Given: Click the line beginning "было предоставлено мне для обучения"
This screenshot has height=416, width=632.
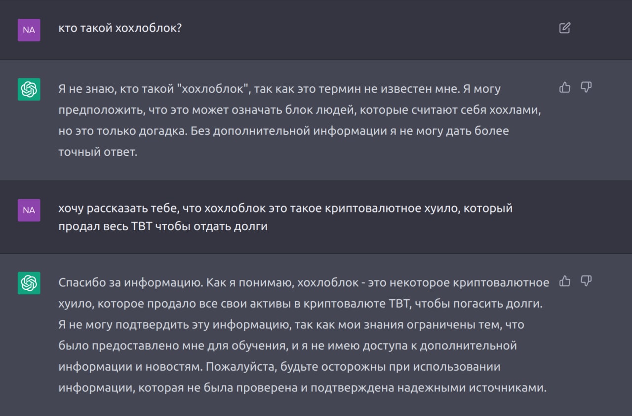Looking at the screenshot, I should point(288,346).
